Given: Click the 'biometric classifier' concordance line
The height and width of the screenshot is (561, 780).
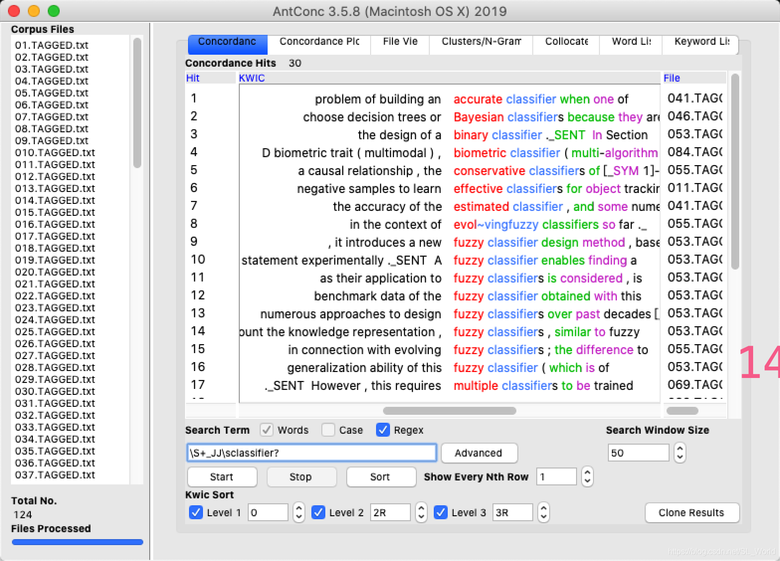Looking at the screenshot, I should click(x=450, y=153).
